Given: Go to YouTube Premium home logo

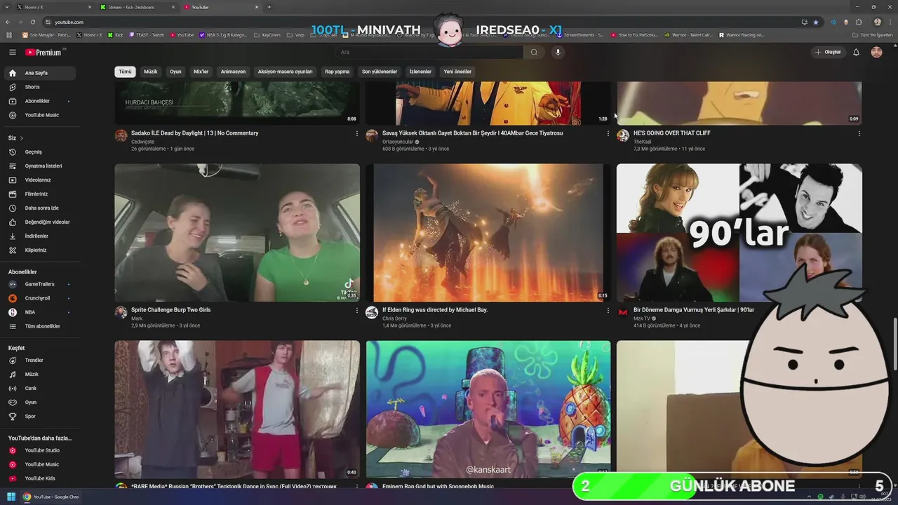Looking at the screenshot, I should click(x=46, y=52).
